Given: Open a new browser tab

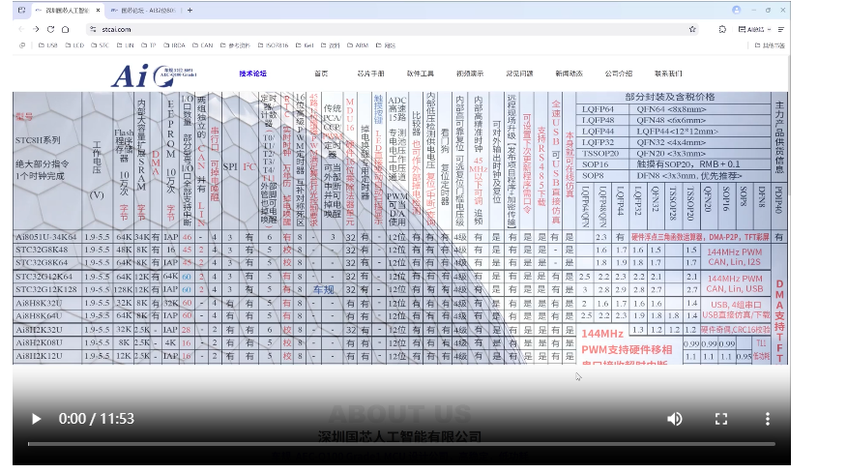Looking at the screenshot, I should 190,10.
